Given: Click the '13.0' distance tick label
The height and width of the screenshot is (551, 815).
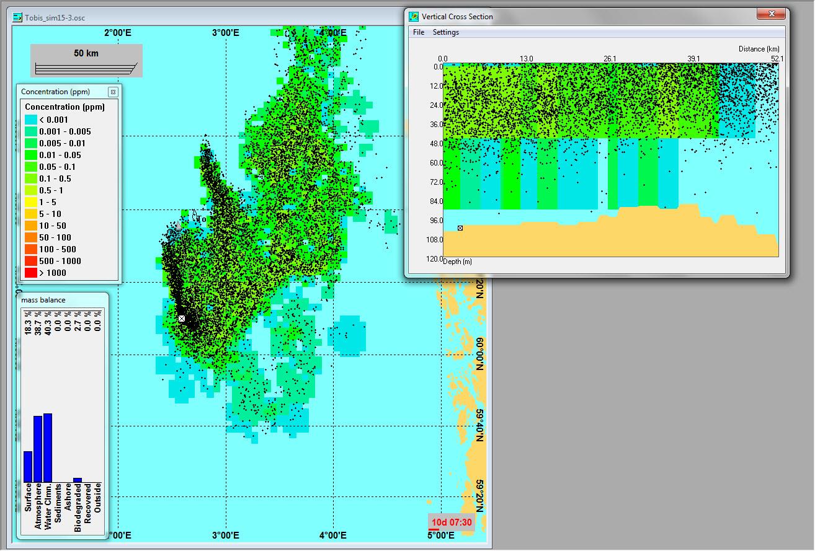Looking at the screenshot, I should coord(526,59).
